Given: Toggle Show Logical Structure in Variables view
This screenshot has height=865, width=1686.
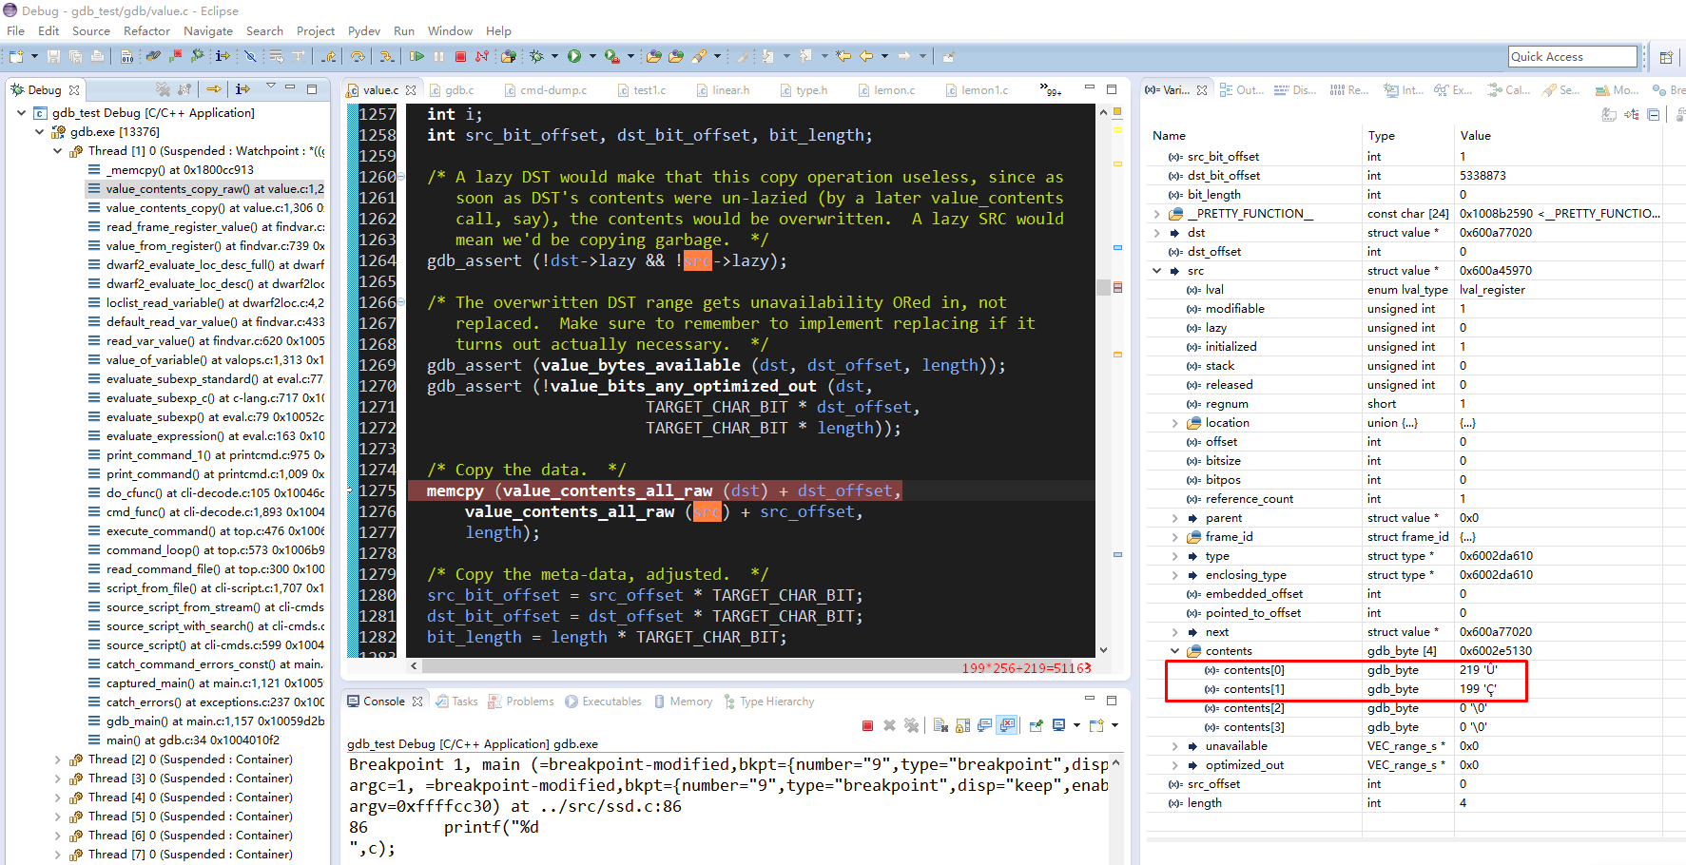Looking at the screenshot, I should pyautogui.click(x=1632, y=114).
